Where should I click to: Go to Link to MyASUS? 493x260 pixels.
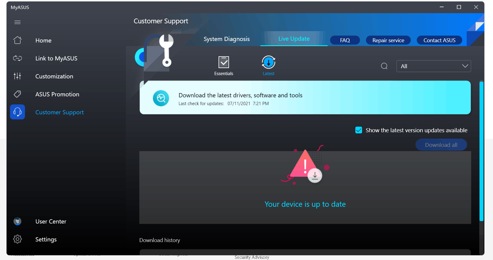tap(56, 58)
